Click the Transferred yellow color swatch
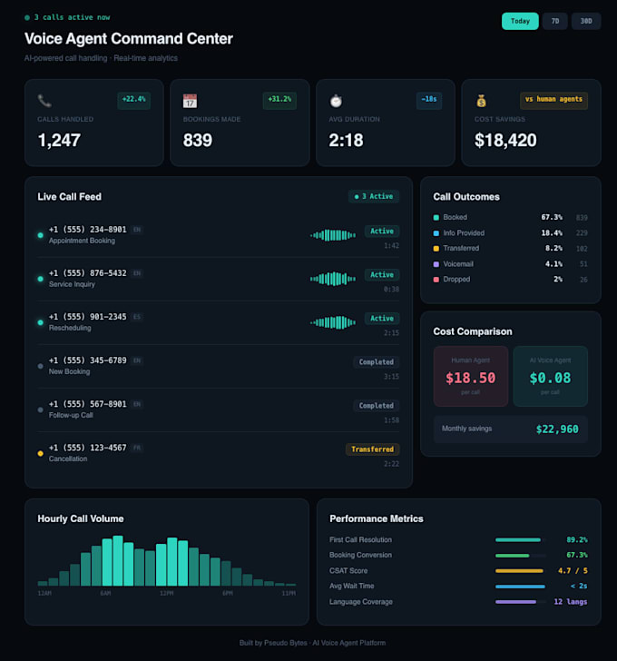 (x=436, y=249)
